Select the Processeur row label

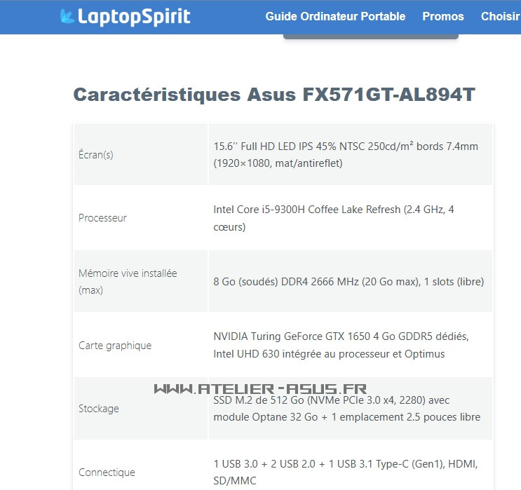[x=102, y=218]
